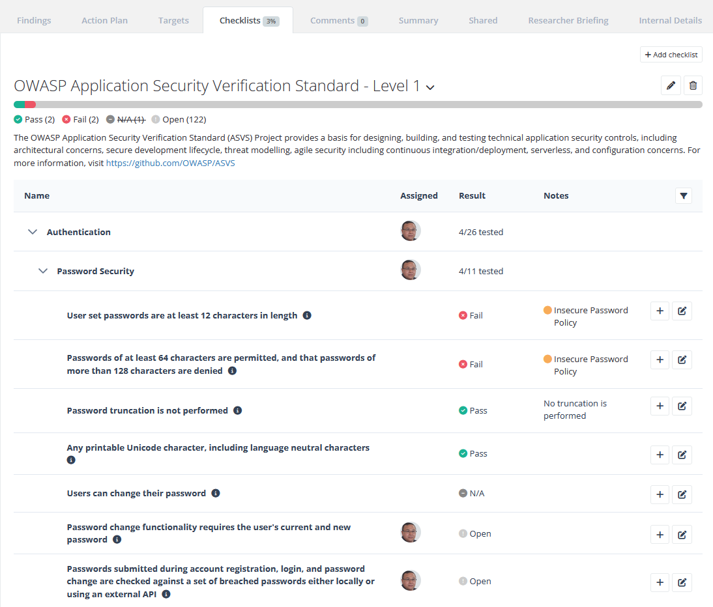Image resolution: width=713 pixels, height=607 pixels.
Task: Change Open result for current and new password
Action: click(x=474, y=533)
